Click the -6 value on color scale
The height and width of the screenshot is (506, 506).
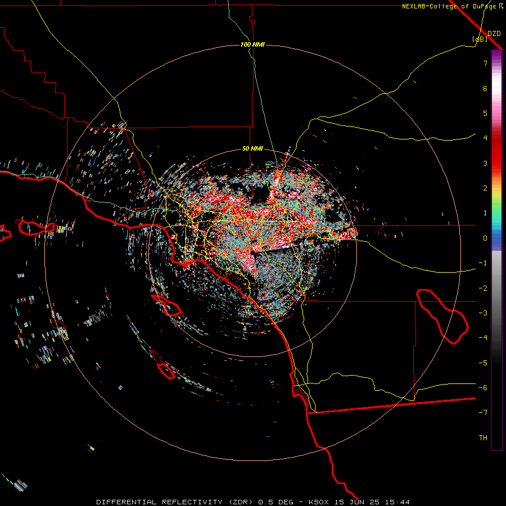pyautogui.click(x=483, y=388)
